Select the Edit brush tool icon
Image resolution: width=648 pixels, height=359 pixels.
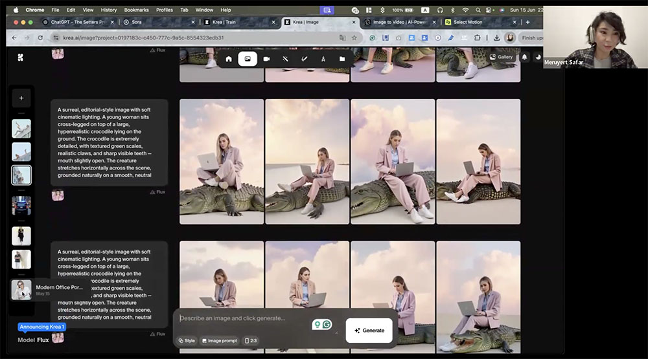tap(304, 59)
